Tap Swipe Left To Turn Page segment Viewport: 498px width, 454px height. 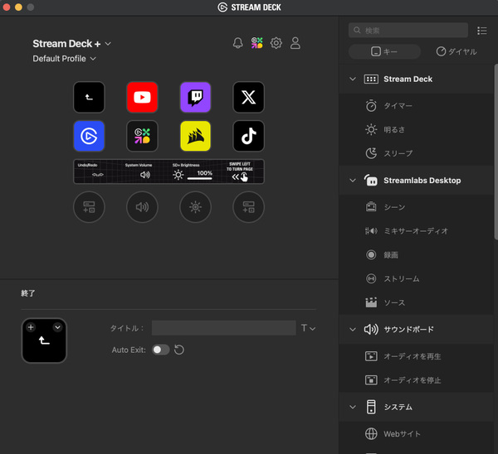pyautogui.click(x=240, y=171)
